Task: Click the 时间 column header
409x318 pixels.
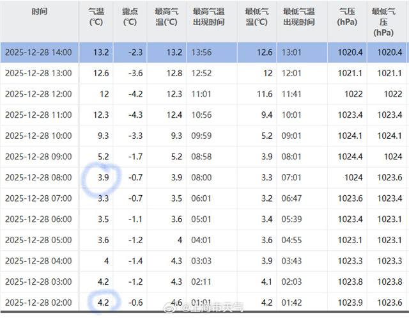Action: (x=38, y=12)
